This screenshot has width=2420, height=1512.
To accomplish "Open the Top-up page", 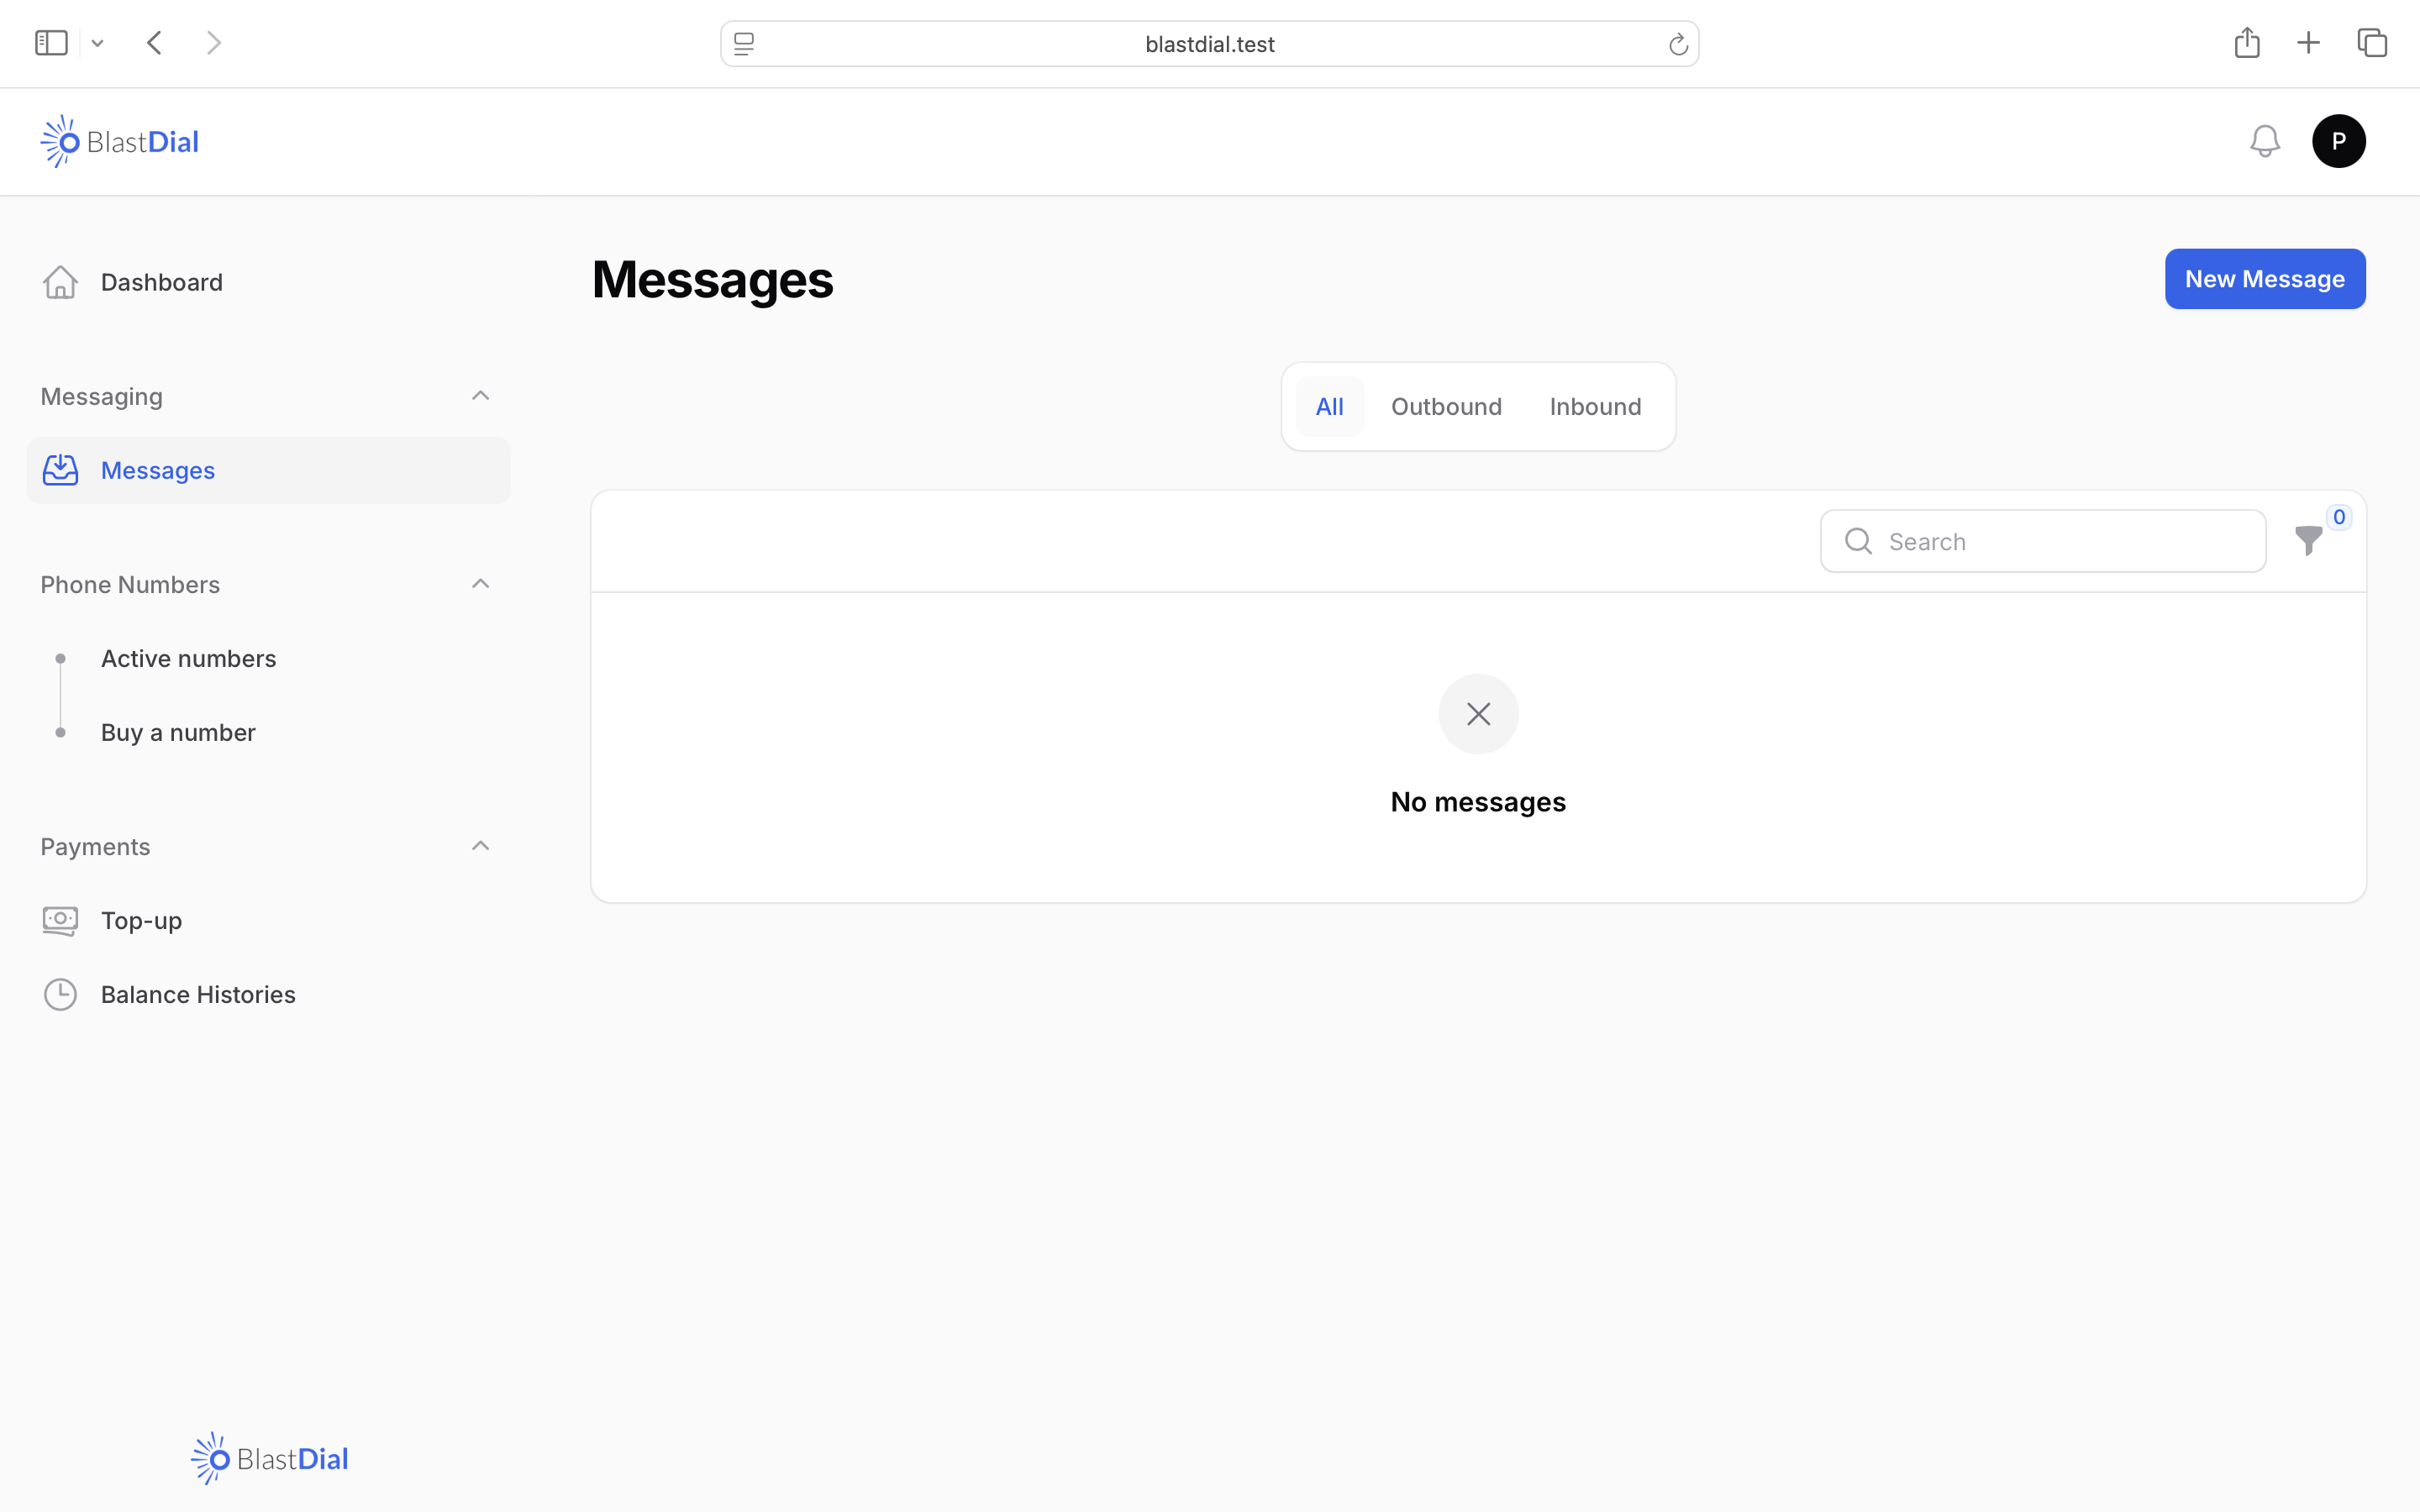I will pos(268,920).
